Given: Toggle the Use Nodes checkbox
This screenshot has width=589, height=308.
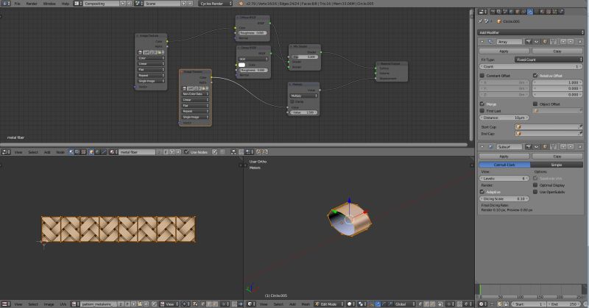Looking at the screenshot, I should (x=186, y=152).
